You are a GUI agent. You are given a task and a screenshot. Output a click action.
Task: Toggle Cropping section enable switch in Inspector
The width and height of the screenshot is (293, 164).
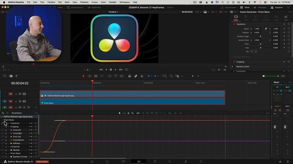(233, 62)
